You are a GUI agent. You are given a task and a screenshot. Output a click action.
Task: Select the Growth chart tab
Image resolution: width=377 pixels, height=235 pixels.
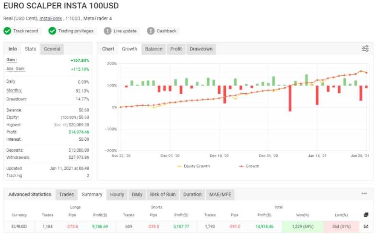pyautogui.click(x=130, y=49)
